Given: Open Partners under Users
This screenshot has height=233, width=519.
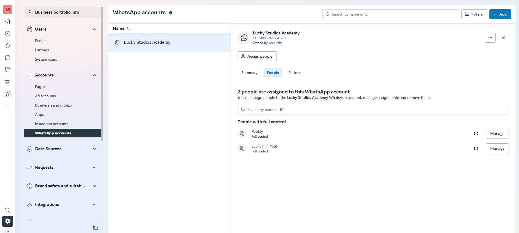Looking at the screenshot, I should [42, 50].
